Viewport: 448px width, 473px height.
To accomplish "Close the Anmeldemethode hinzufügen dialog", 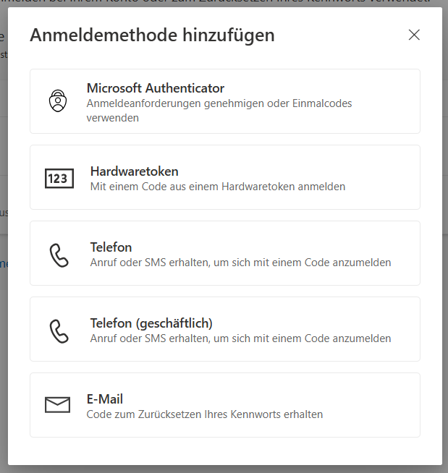I will tap(414, 35).
